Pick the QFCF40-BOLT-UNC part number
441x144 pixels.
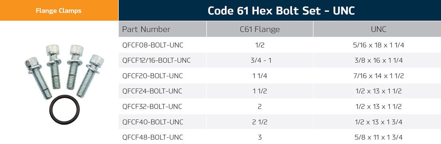[x=153, y=122]
